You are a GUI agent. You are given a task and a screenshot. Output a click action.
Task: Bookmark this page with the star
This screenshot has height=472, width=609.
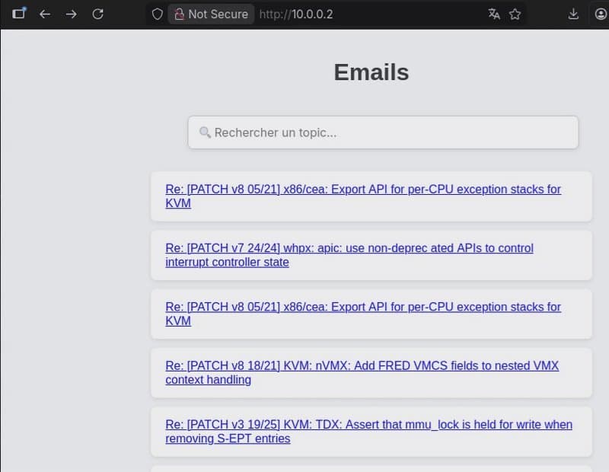515,14
